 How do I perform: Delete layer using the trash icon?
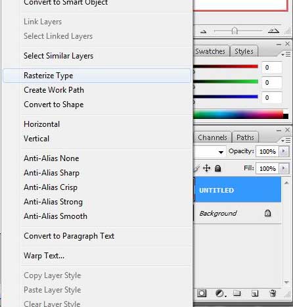(273, 293)
